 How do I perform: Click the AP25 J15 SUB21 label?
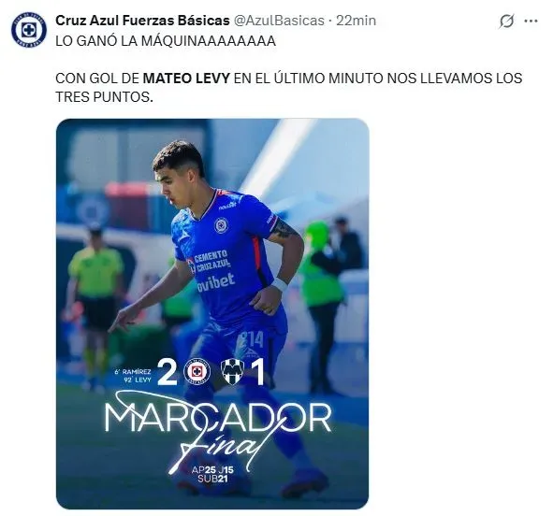coord(212,474)
